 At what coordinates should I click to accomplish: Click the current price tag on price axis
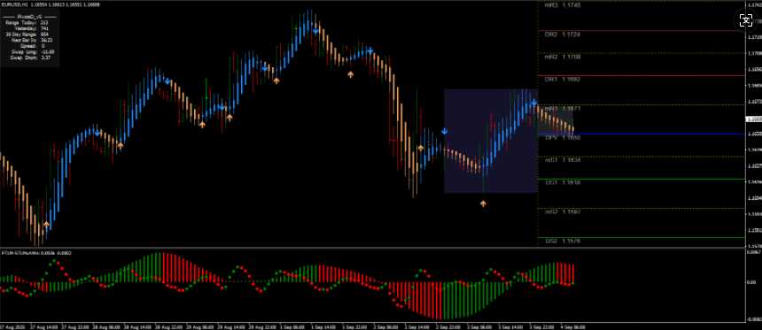(x=753, y=119)
